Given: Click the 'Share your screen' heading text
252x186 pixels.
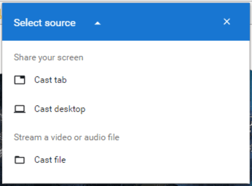Looking at the screenshot, I should [x=48, y=58].
